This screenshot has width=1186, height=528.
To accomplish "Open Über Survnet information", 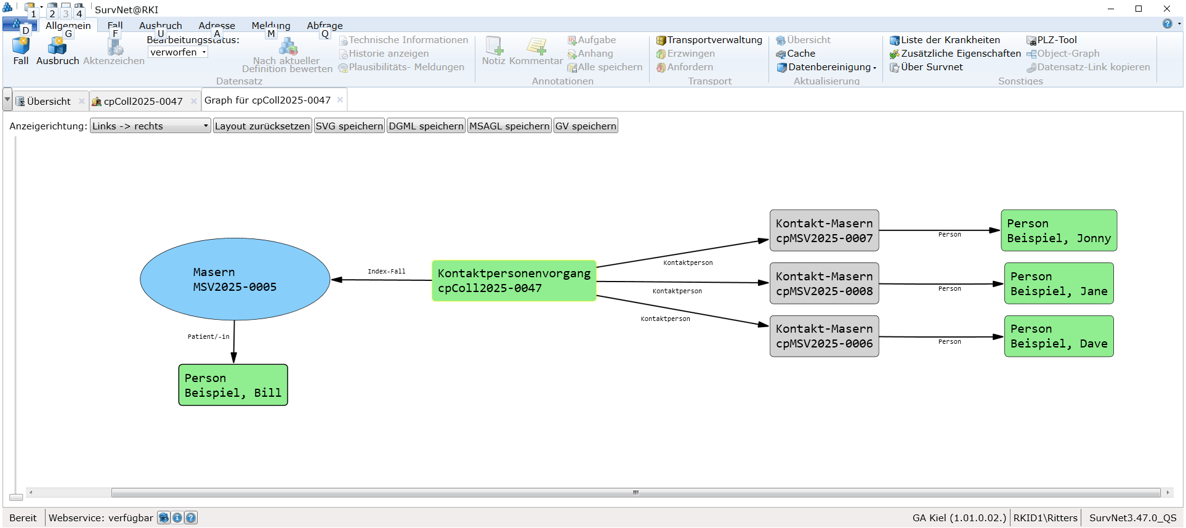I will pyautogui.click(x=926, y=67).
